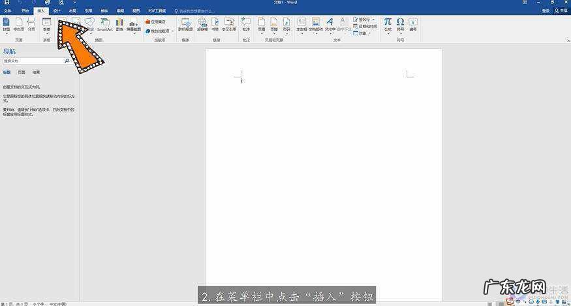Click the Screenshot (屏幕截图) icon
Viewport: 571px width, 306px height.
point(134,24)
